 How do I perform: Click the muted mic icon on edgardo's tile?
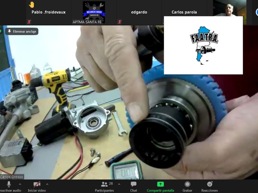click(x=120, y=22)
